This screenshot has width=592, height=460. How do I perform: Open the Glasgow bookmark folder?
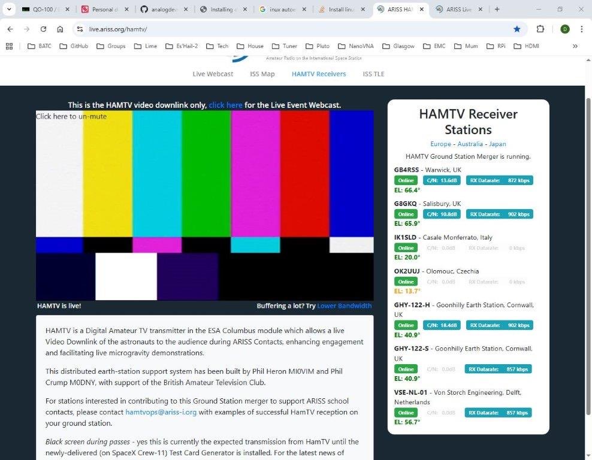(398, 46)
